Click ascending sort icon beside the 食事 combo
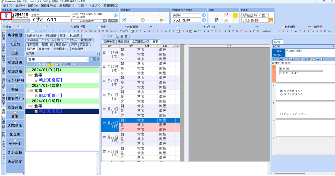 pos(93,59)
